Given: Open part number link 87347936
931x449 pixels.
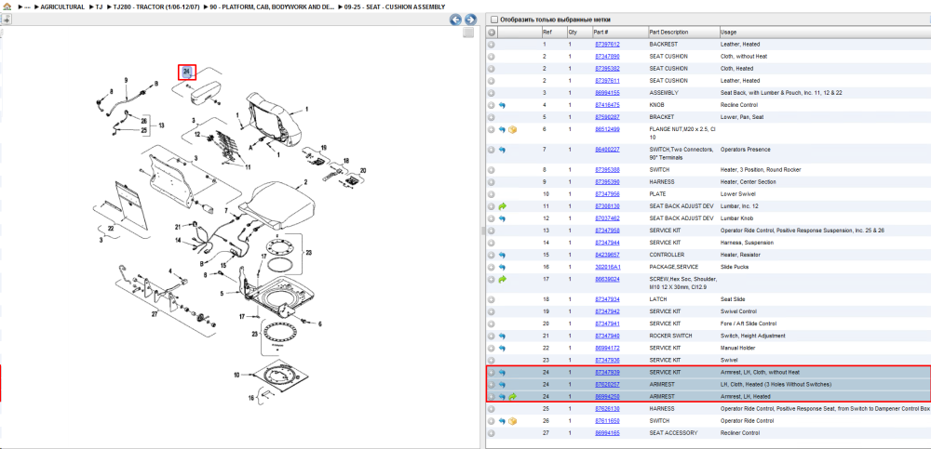Looking at the screenshot, I should click(607, 360).
